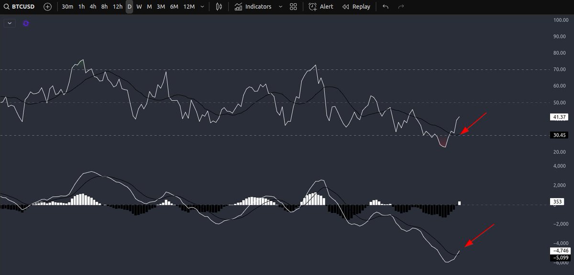Open the Indicators dialog
The height and width of the screenshot is (275, 574).
(253, 7)
